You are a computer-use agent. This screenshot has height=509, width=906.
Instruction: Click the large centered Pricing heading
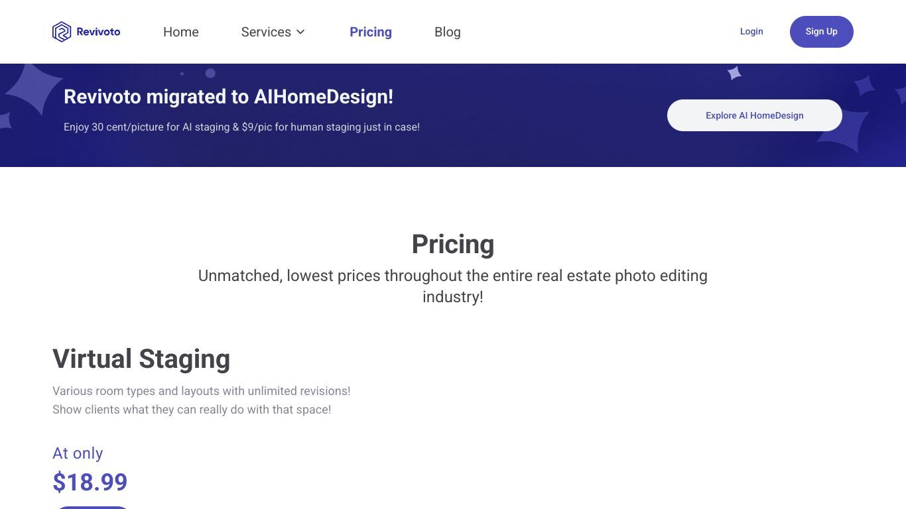452,244
